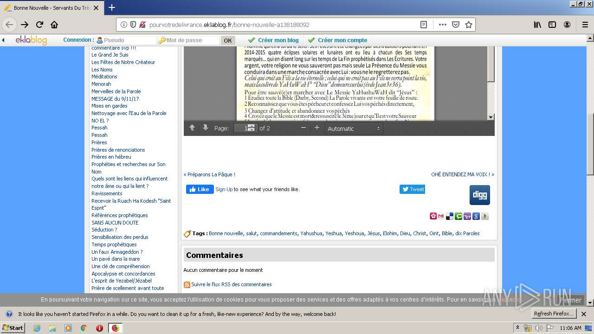Image resolution: width=594 pixels, height=334 pixels.
Task: Bookmark this page with the star icon
Action: tap(469, 25)
